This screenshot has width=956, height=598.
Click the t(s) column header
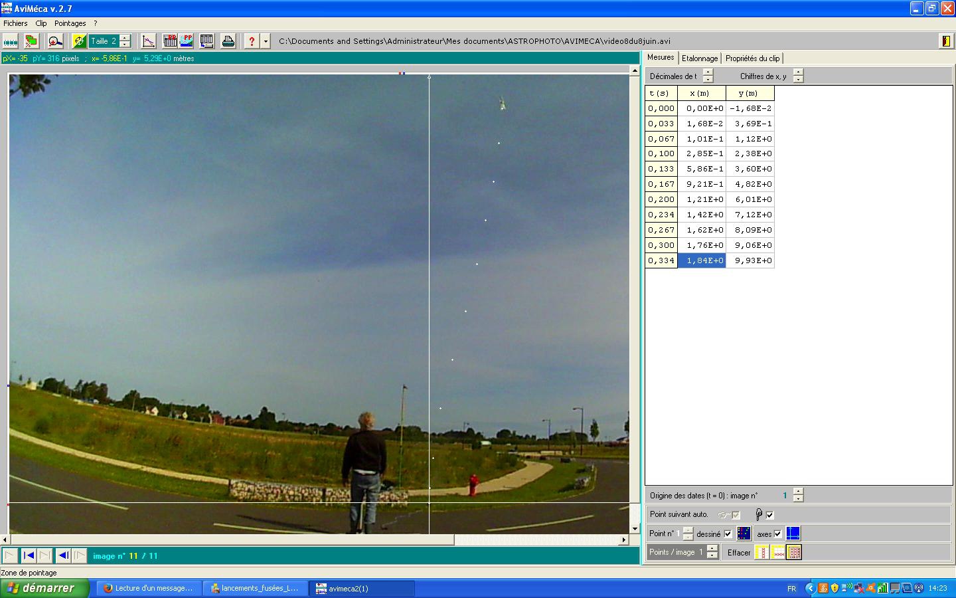click(x=661, y=93)
